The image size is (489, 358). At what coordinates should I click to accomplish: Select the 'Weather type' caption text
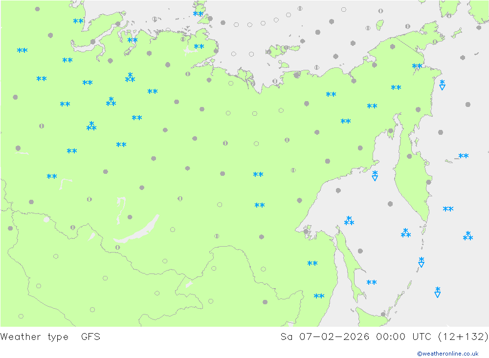coord(34,337)
